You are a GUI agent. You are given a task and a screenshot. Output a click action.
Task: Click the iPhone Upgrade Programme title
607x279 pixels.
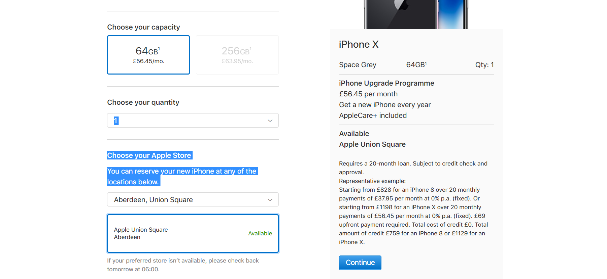tap(386, 83)
